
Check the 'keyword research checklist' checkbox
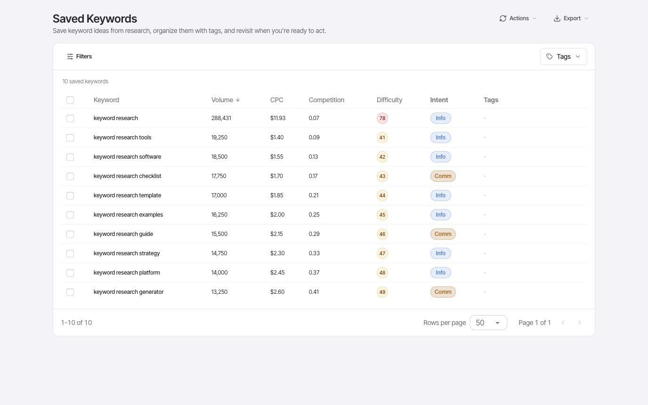click(x=70, y=176)
